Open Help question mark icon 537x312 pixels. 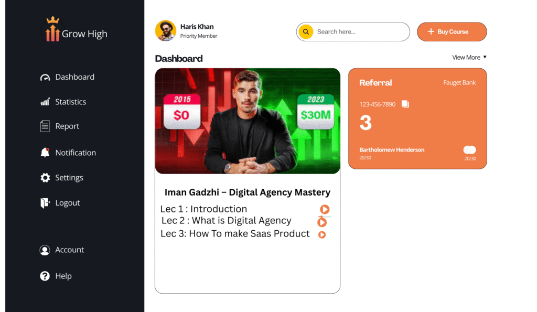coord(45,276)
